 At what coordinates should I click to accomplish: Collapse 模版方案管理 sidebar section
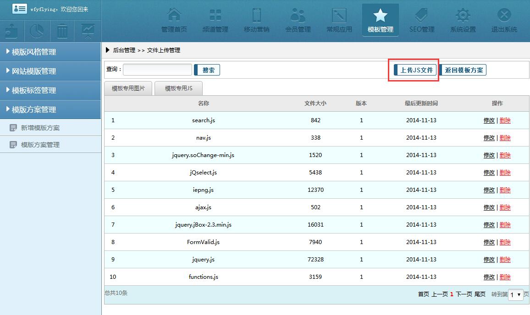coord(50,109)
